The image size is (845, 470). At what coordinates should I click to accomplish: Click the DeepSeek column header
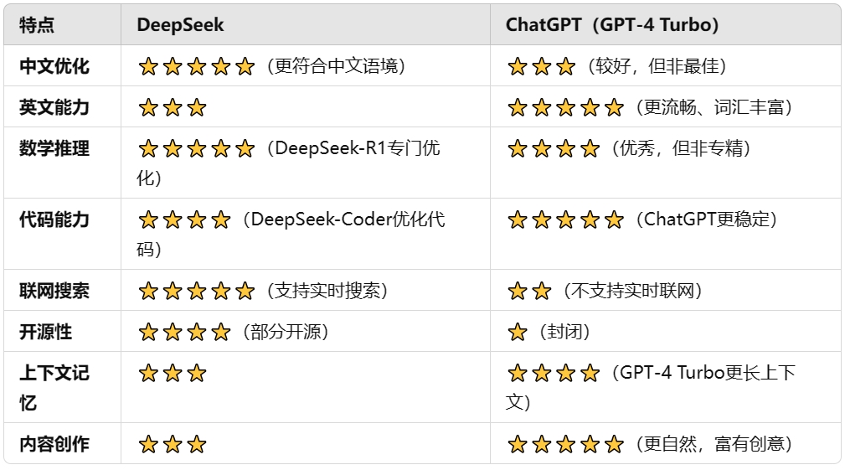click(x=180, y=25)
